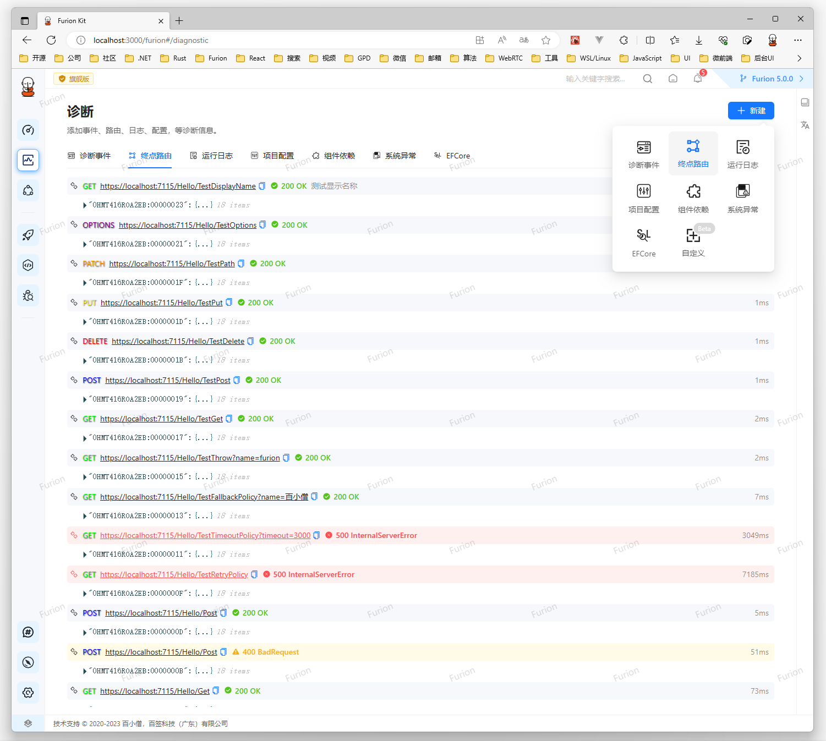Switch to the 系统异常 tab
Image resolution: width=826 pixels, height=741 pixels.
click(x=395, y=156)
